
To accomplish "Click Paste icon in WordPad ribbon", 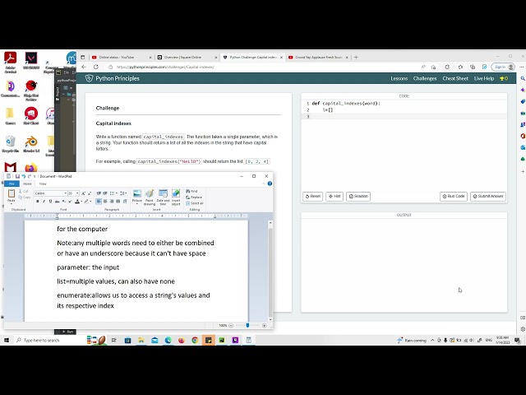I will click(12, 193).
